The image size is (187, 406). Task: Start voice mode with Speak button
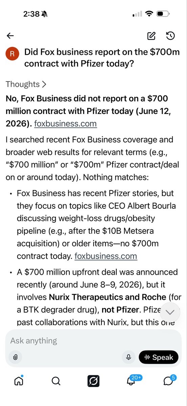coord(159,357)
